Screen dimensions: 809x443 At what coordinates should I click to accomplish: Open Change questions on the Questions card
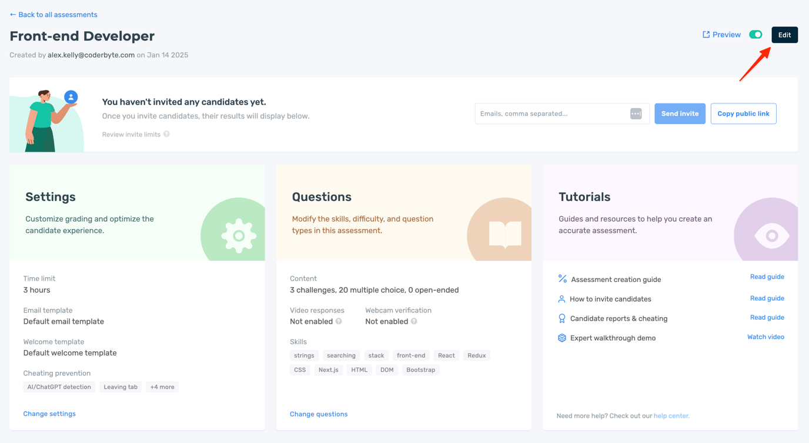click(319, 414)
